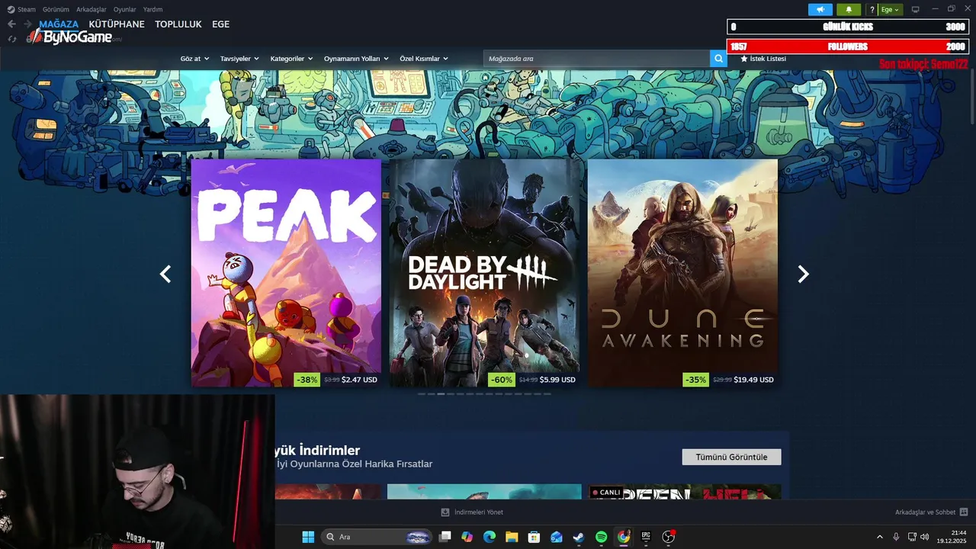Enter Big Picture mode via monitor icon
Viewport: 976px width, 549px height.
click(916, 10)
